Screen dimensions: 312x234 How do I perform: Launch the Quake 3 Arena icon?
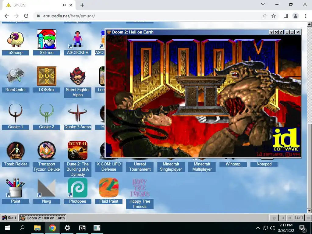[78, 113]
